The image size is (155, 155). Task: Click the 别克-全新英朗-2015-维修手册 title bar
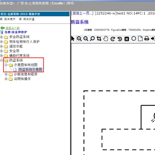pyautogui.click(x=35, y=14)
